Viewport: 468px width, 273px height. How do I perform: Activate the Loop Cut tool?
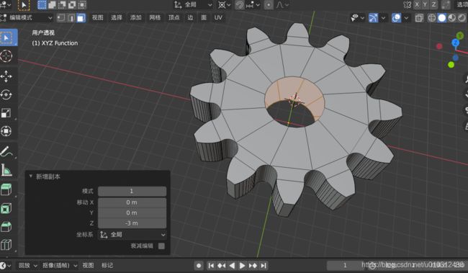click(x=6, y=245)
